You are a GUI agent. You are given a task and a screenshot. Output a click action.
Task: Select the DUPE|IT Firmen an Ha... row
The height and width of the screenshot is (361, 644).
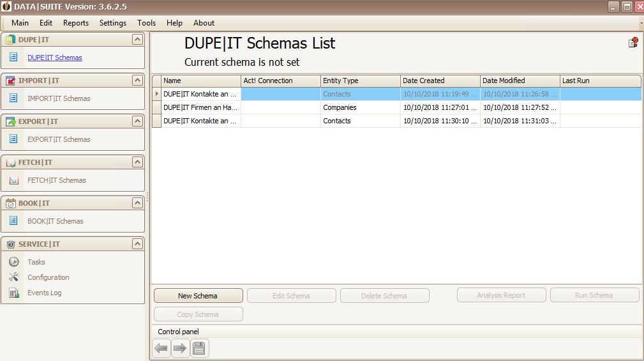point(397,107)
